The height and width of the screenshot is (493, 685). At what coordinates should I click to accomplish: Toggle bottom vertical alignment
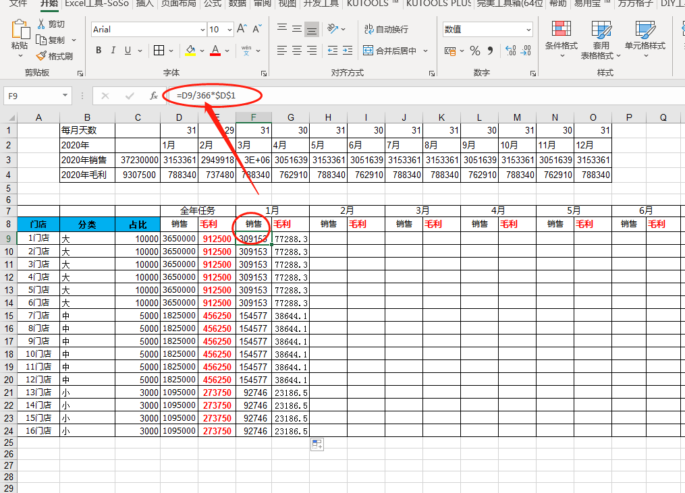[312, 29]
